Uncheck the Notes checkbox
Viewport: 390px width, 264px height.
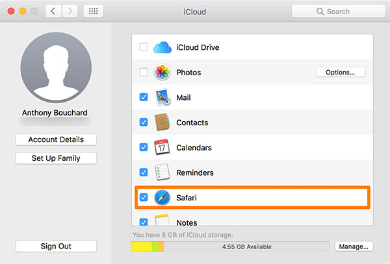[144, 222]
